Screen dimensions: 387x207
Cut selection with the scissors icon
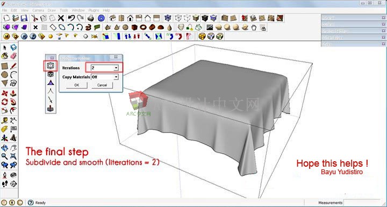(34, 18)
